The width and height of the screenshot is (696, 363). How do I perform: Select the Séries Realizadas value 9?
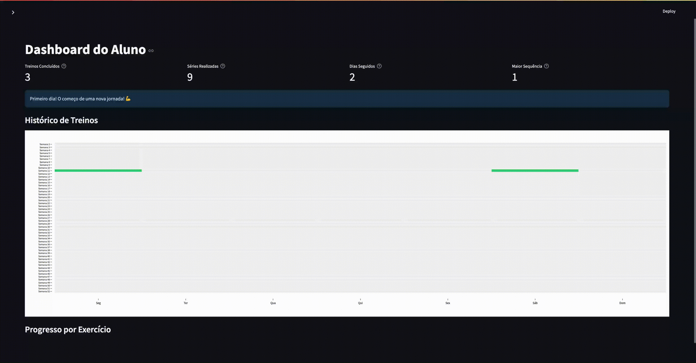(190, 77)
